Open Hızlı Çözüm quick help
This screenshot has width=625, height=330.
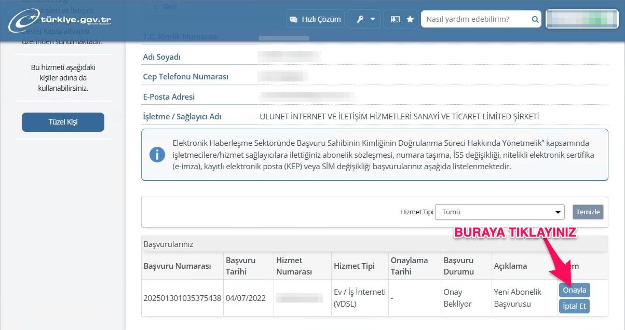[x=315, y=19]
